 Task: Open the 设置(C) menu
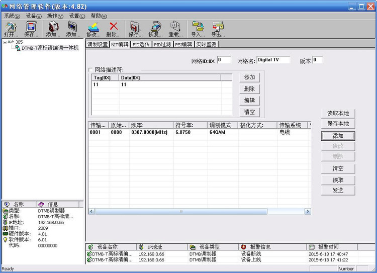77,16
